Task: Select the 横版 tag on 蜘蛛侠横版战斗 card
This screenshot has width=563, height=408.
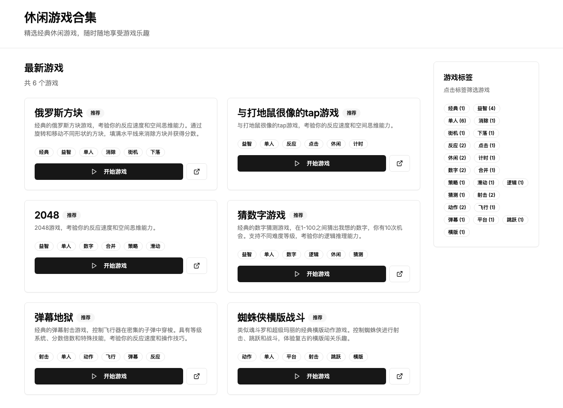Action: point(358,357)
